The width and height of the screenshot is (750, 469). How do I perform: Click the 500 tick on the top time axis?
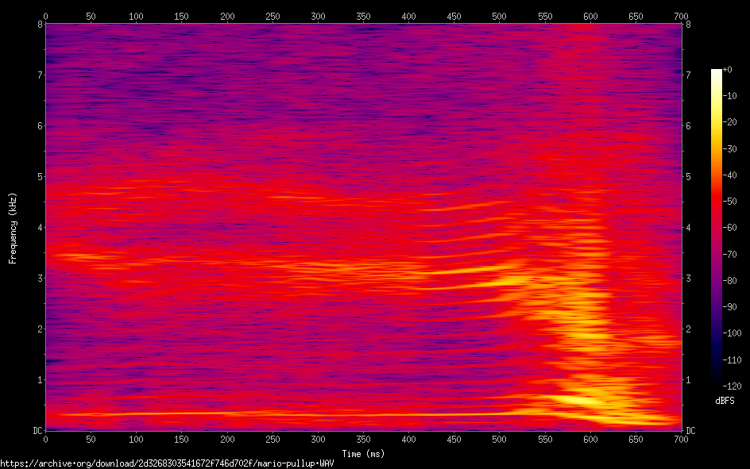pyautogui.click(x=500, y=16)
